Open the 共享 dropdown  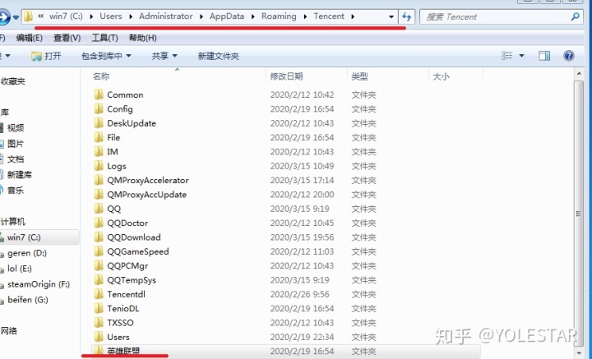click(x=164, y=56)
